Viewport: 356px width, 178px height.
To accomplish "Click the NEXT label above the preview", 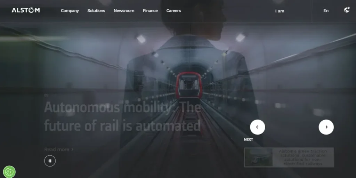I will click(248, 139).
